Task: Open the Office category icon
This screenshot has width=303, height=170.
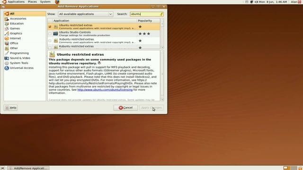Action: coord(7,43)
